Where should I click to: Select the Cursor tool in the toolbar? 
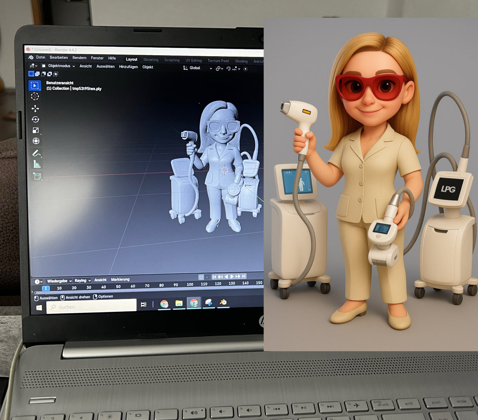click(35, 96)
